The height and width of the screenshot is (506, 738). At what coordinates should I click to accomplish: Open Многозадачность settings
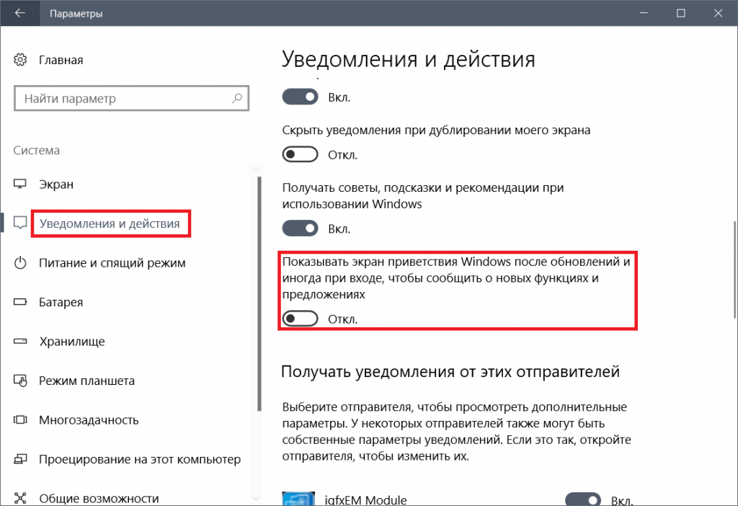(x=89, y=420)
